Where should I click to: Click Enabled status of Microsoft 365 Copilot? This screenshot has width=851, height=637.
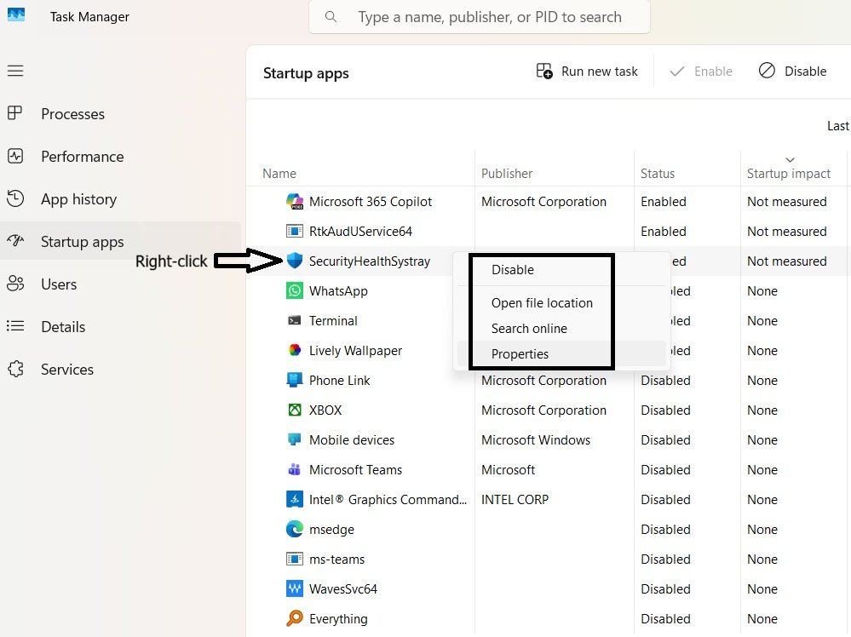(x=664, y=202)
